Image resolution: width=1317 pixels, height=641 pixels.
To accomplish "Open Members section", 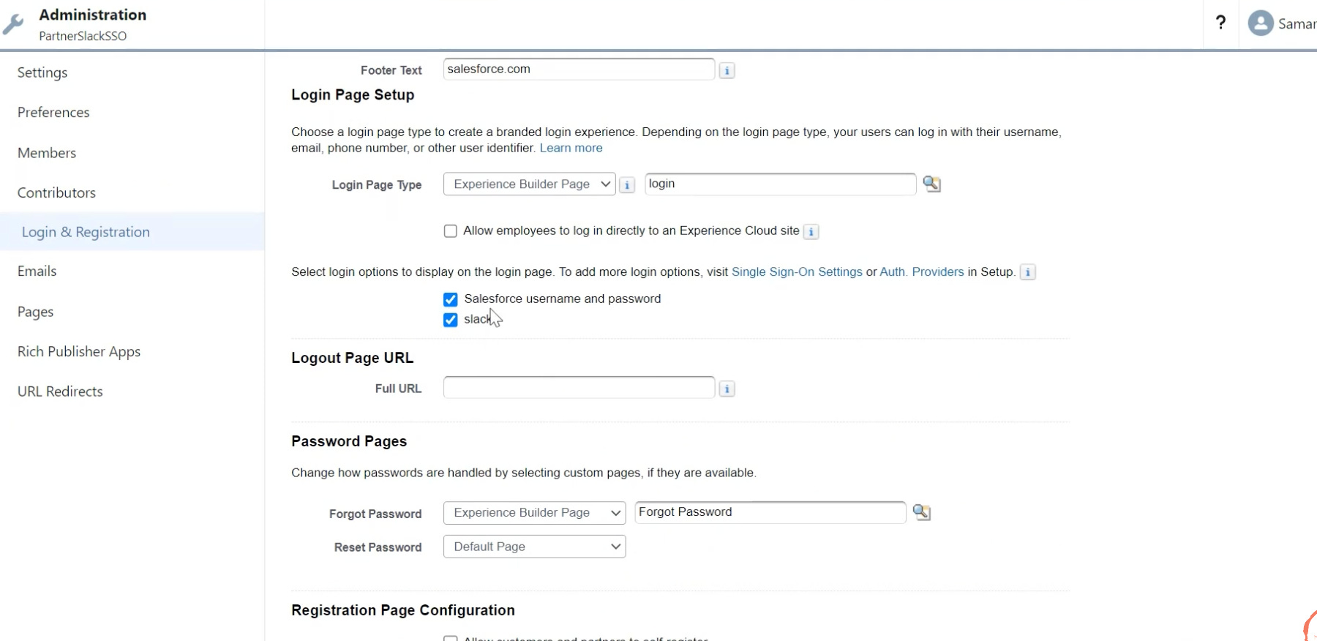I will point(47,153).
